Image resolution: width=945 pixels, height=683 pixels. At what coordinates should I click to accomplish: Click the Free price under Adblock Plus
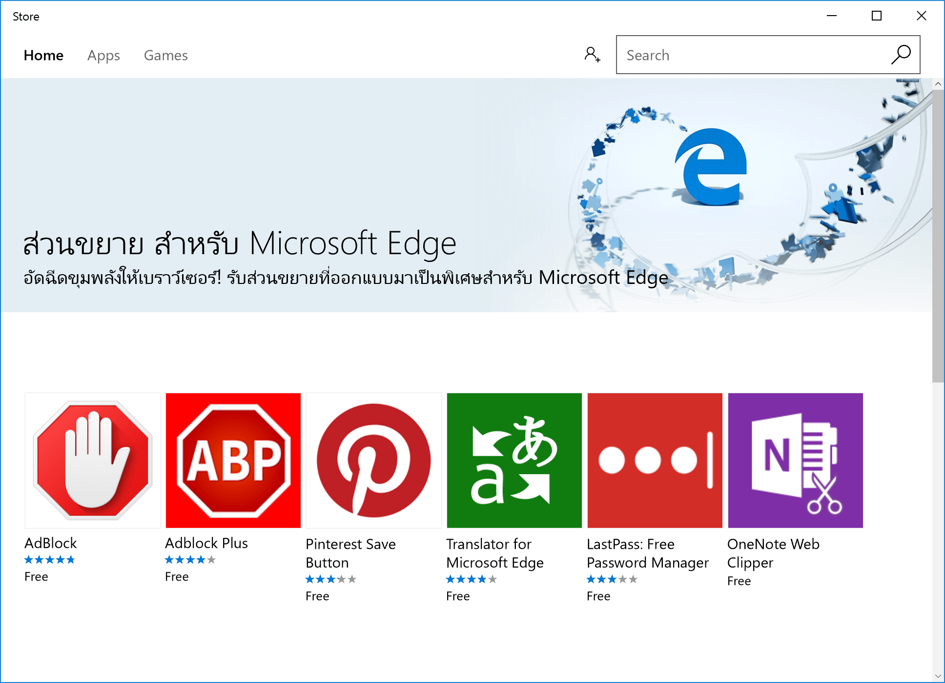[x=177, y=577]
